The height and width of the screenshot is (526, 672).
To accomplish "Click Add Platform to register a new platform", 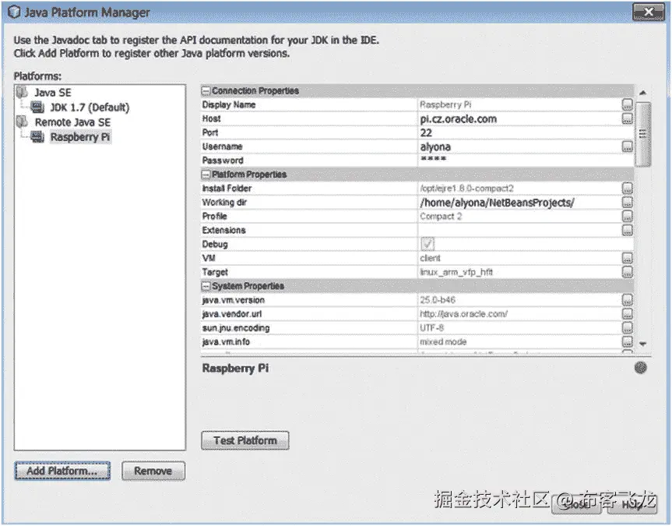I will coord(62,471).
